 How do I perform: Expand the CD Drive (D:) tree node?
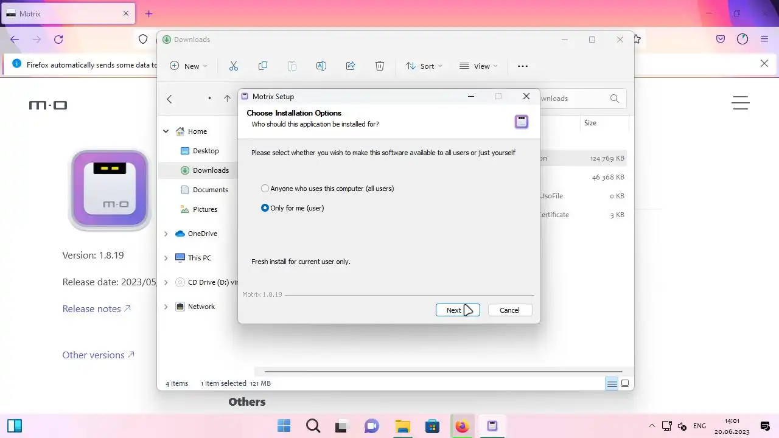tap(166, 282)
